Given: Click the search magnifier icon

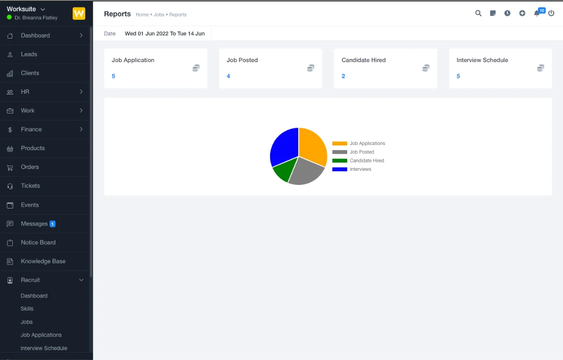Looking at the screenshot, I should point(478,14).
